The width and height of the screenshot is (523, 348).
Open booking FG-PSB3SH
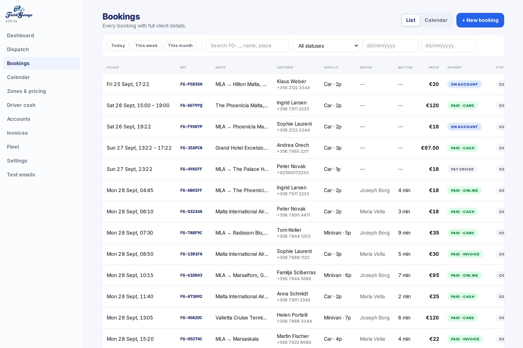click(x=191, y=84)
